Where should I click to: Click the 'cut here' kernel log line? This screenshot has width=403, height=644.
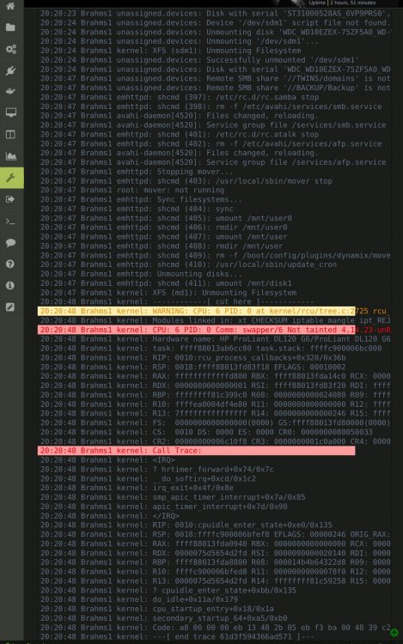pos(177,302)
